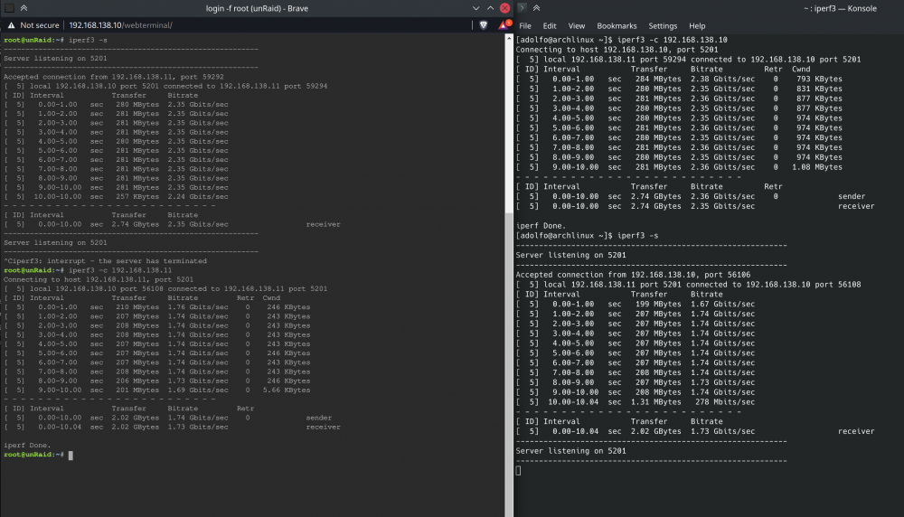Open Brave Rewards triangle icon
This screenshot has width=904, height=517.
(x=504, y=25)
